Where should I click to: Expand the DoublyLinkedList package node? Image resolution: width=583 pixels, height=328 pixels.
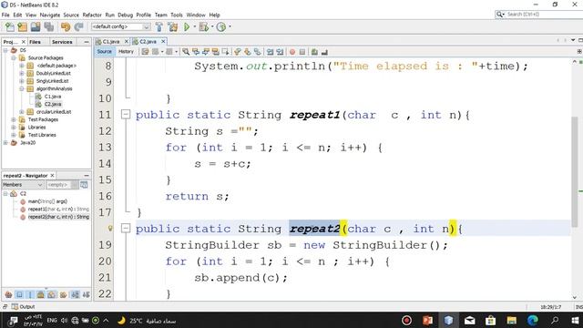[x=22, y=73]
